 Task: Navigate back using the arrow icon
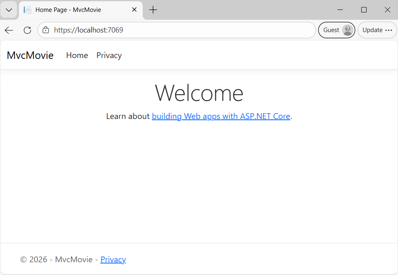tap(9, 30)
